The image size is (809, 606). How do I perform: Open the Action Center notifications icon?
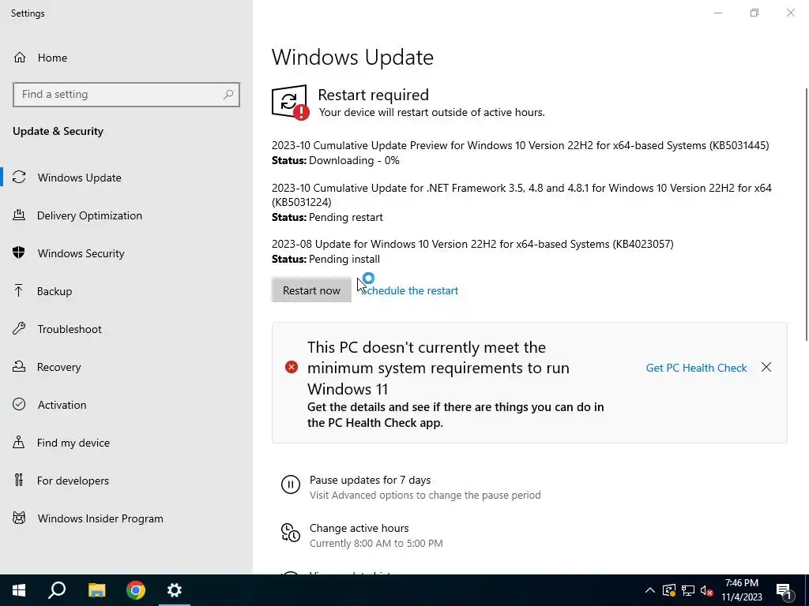[x=785, y=591]
